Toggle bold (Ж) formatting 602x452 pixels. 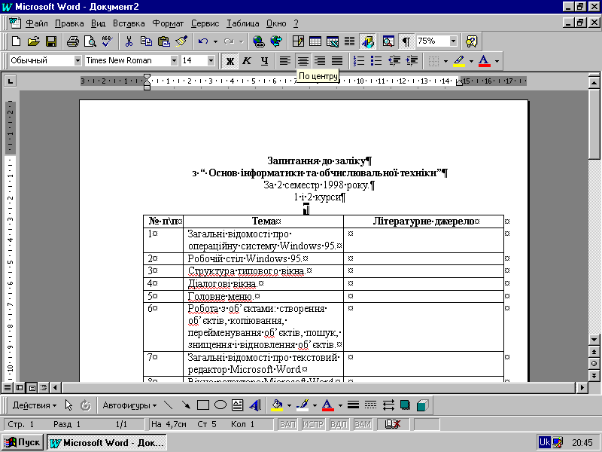[x=230, y=61]
